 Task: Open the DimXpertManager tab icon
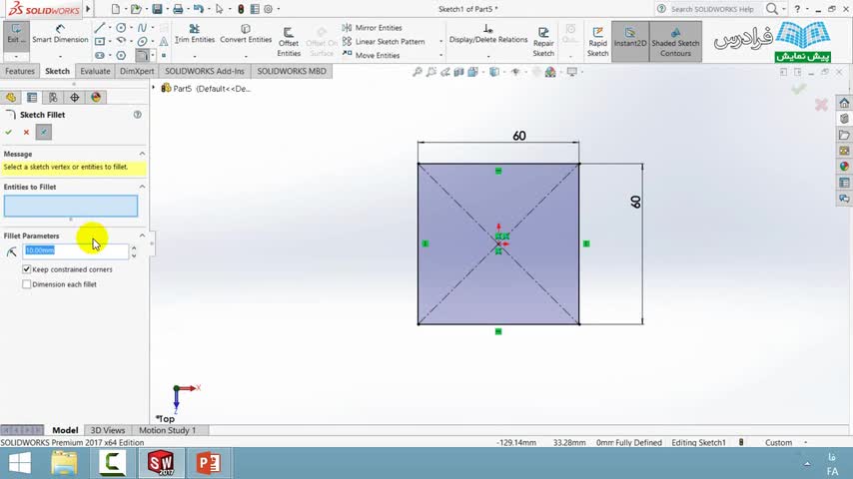[75, 98]
